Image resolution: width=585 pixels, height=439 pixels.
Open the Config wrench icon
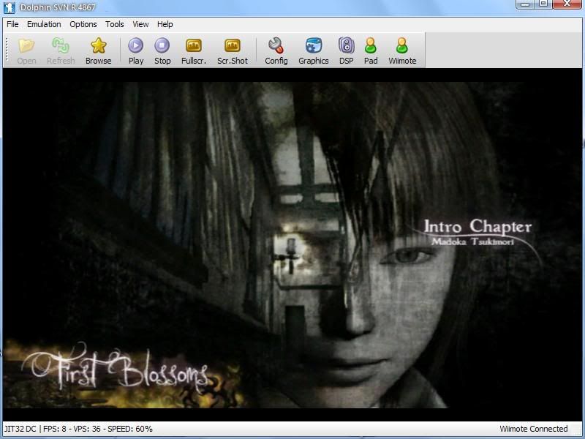coord(276,45)
